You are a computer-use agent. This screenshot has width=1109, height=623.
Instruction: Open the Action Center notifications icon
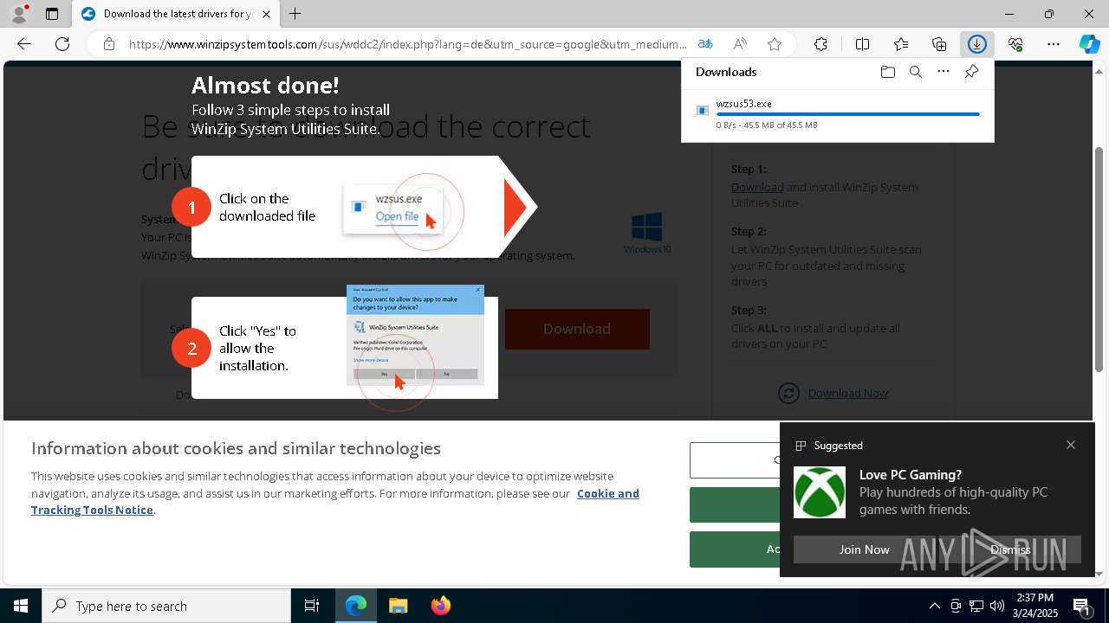(x=1082, y=606)
